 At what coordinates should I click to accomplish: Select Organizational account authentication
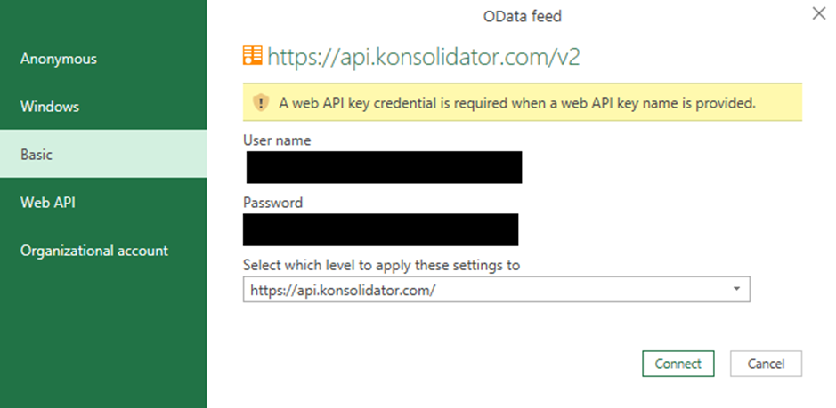[x=103, y=251]
